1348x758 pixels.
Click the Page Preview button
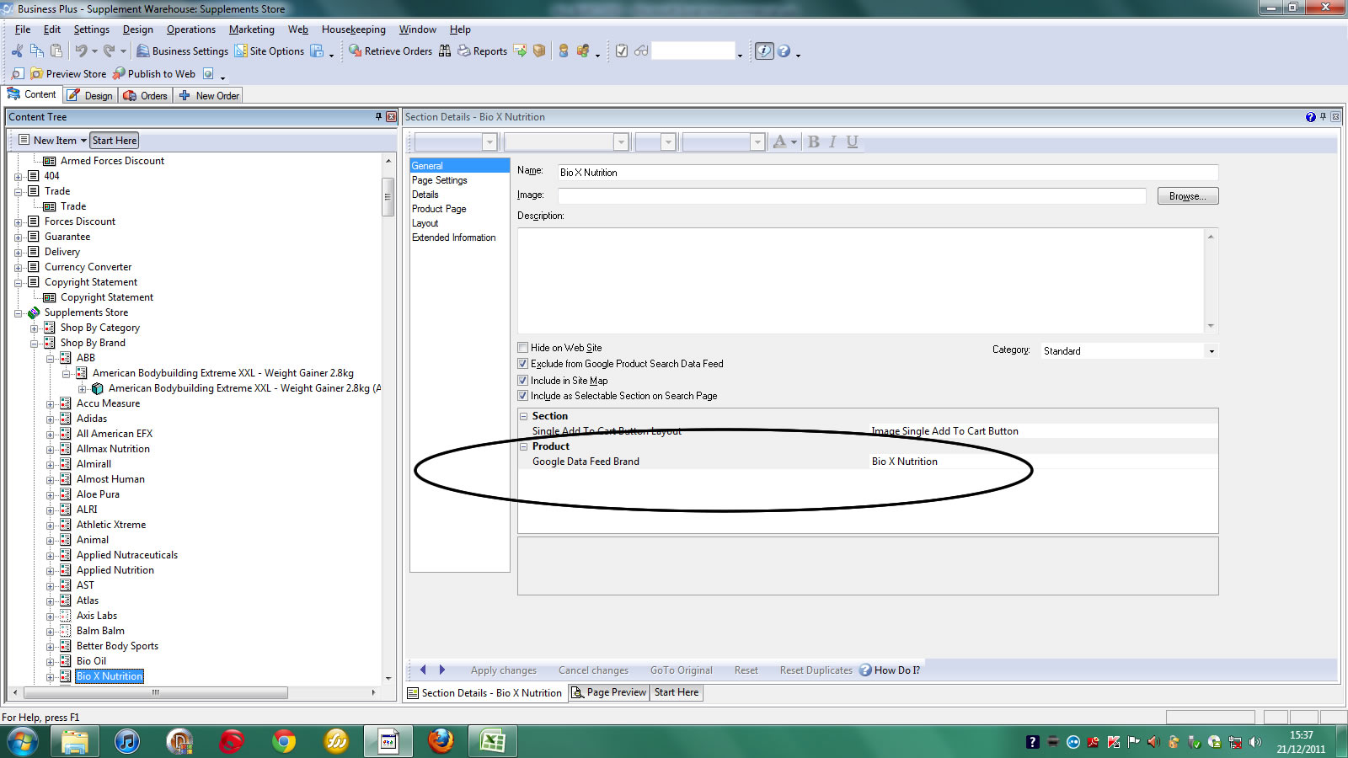pyautogui.click(x=608, y=692)
